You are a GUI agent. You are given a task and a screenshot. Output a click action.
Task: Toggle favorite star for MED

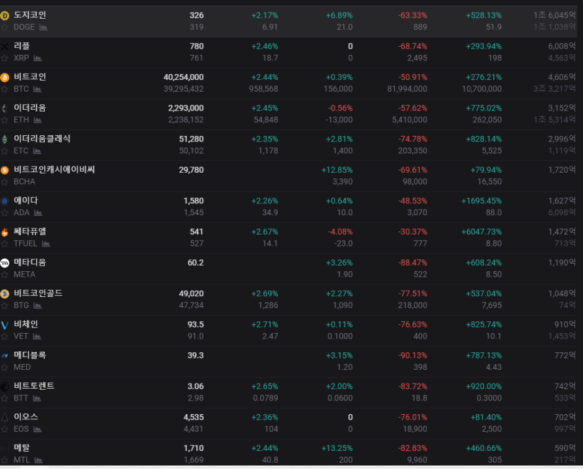(4, 367)
